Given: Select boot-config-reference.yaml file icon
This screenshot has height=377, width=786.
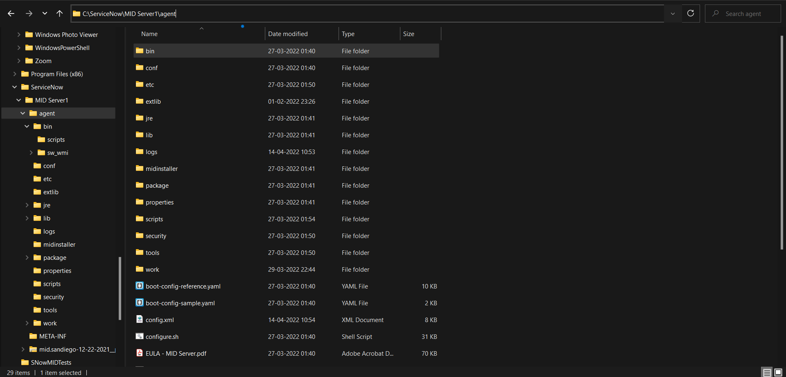Looking at the screenshot, I should coord(140,286).
